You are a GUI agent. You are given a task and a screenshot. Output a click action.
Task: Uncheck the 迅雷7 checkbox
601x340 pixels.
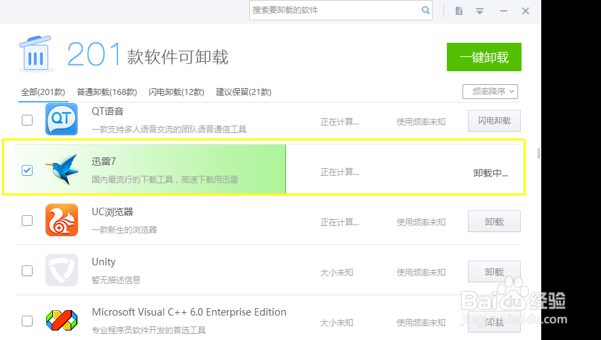[27, 170]
